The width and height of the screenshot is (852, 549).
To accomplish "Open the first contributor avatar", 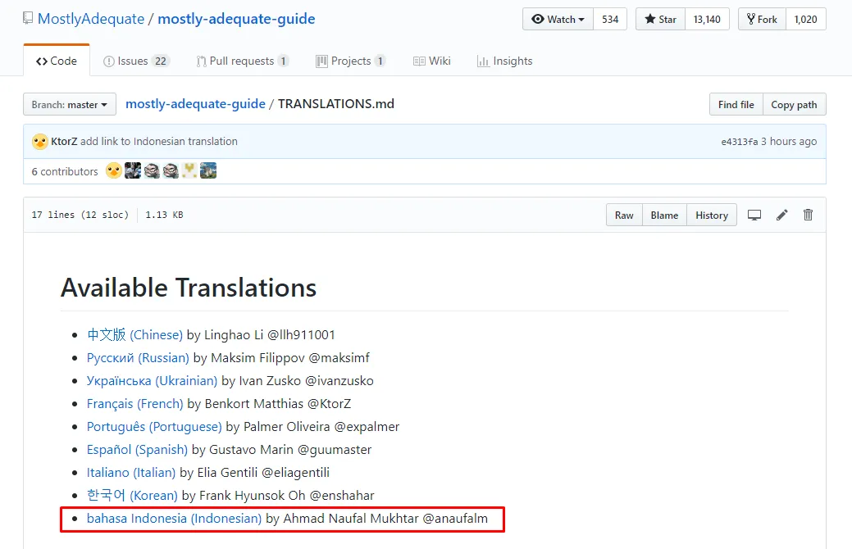I will coord(113,170).
